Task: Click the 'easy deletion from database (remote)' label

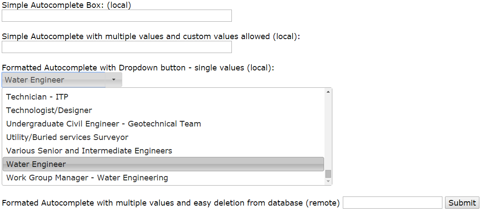Action: click(171, 203)
